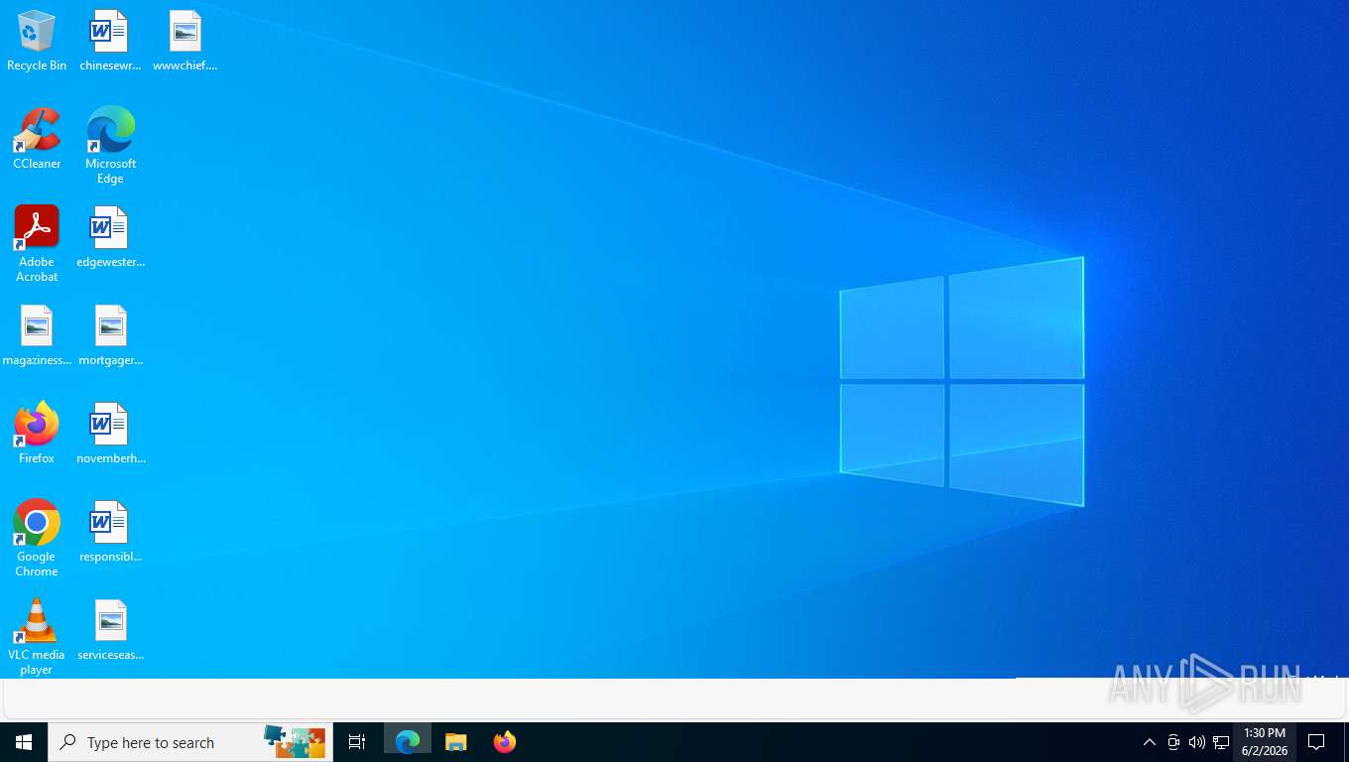This screenshot has height=762, width=1349.
Task: Select the VLC media player shortcut
Action: click(x=37, y=637)
